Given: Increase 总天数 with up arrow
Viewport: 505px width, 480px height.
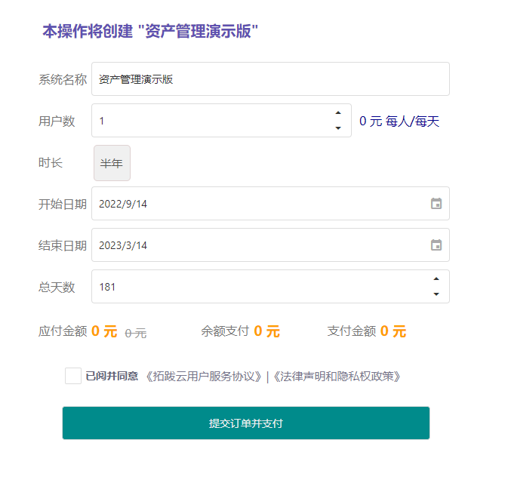Looking at the screenshot, I should (436, 278).
